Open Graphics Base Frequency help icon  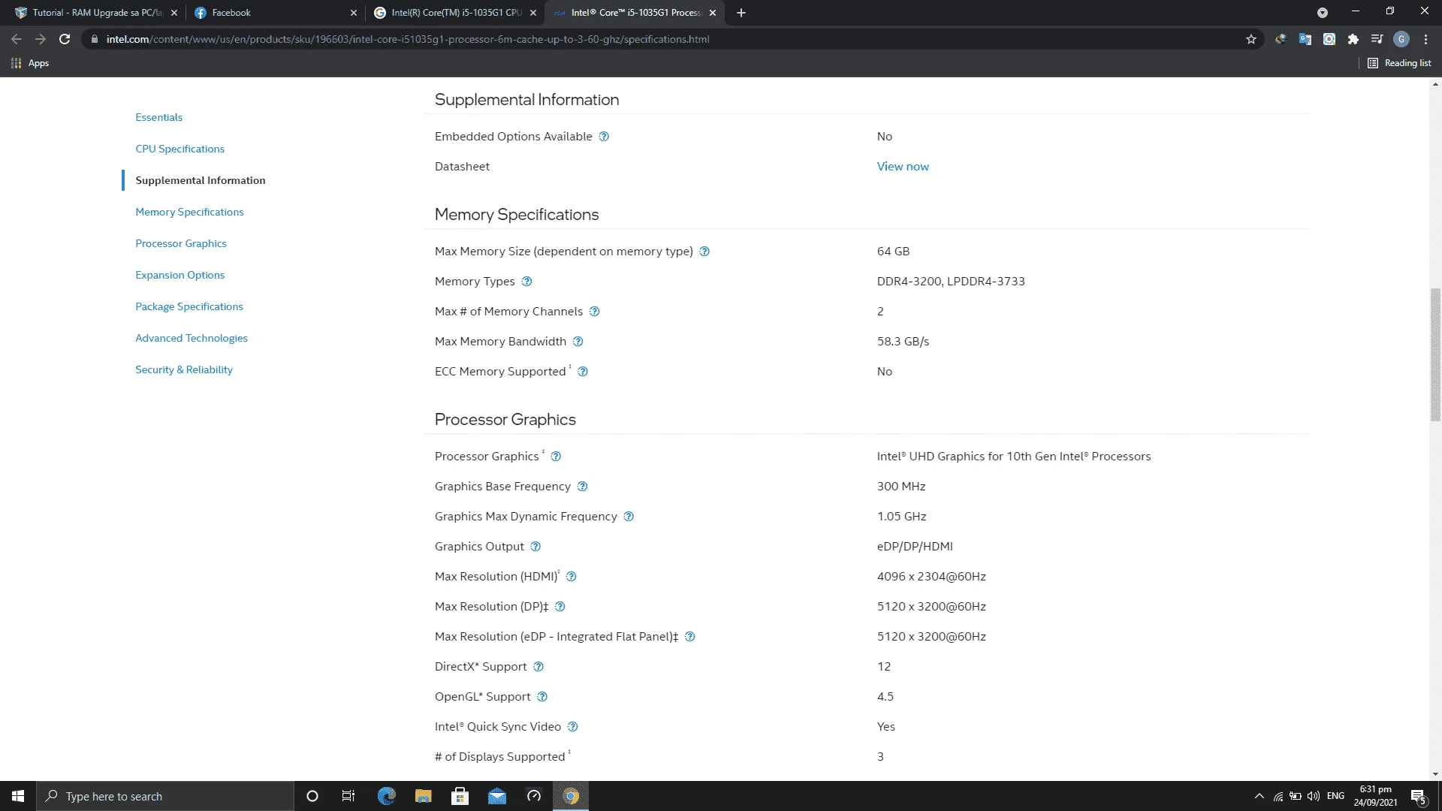(582, 487)
